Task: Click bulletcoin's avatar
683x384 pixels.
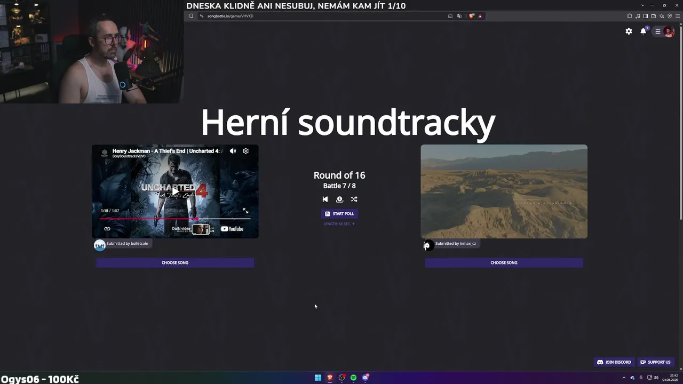Action: tap(100, 245)
